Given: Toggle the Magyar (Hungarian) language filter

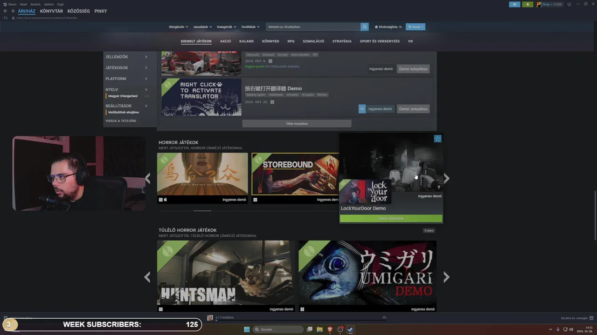Looking at the screenshot, I should point(122,96).
